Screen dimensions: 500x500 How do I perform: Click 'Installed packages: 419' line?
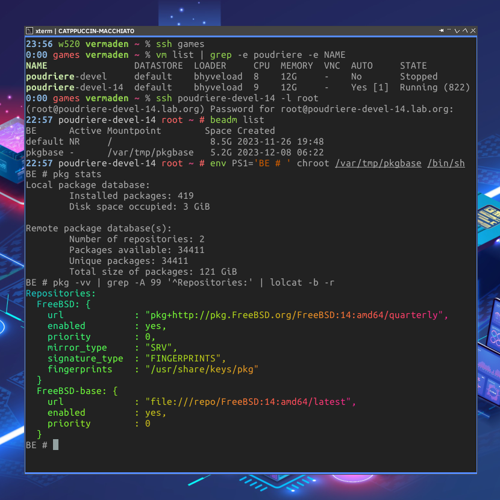click(131, 196)
